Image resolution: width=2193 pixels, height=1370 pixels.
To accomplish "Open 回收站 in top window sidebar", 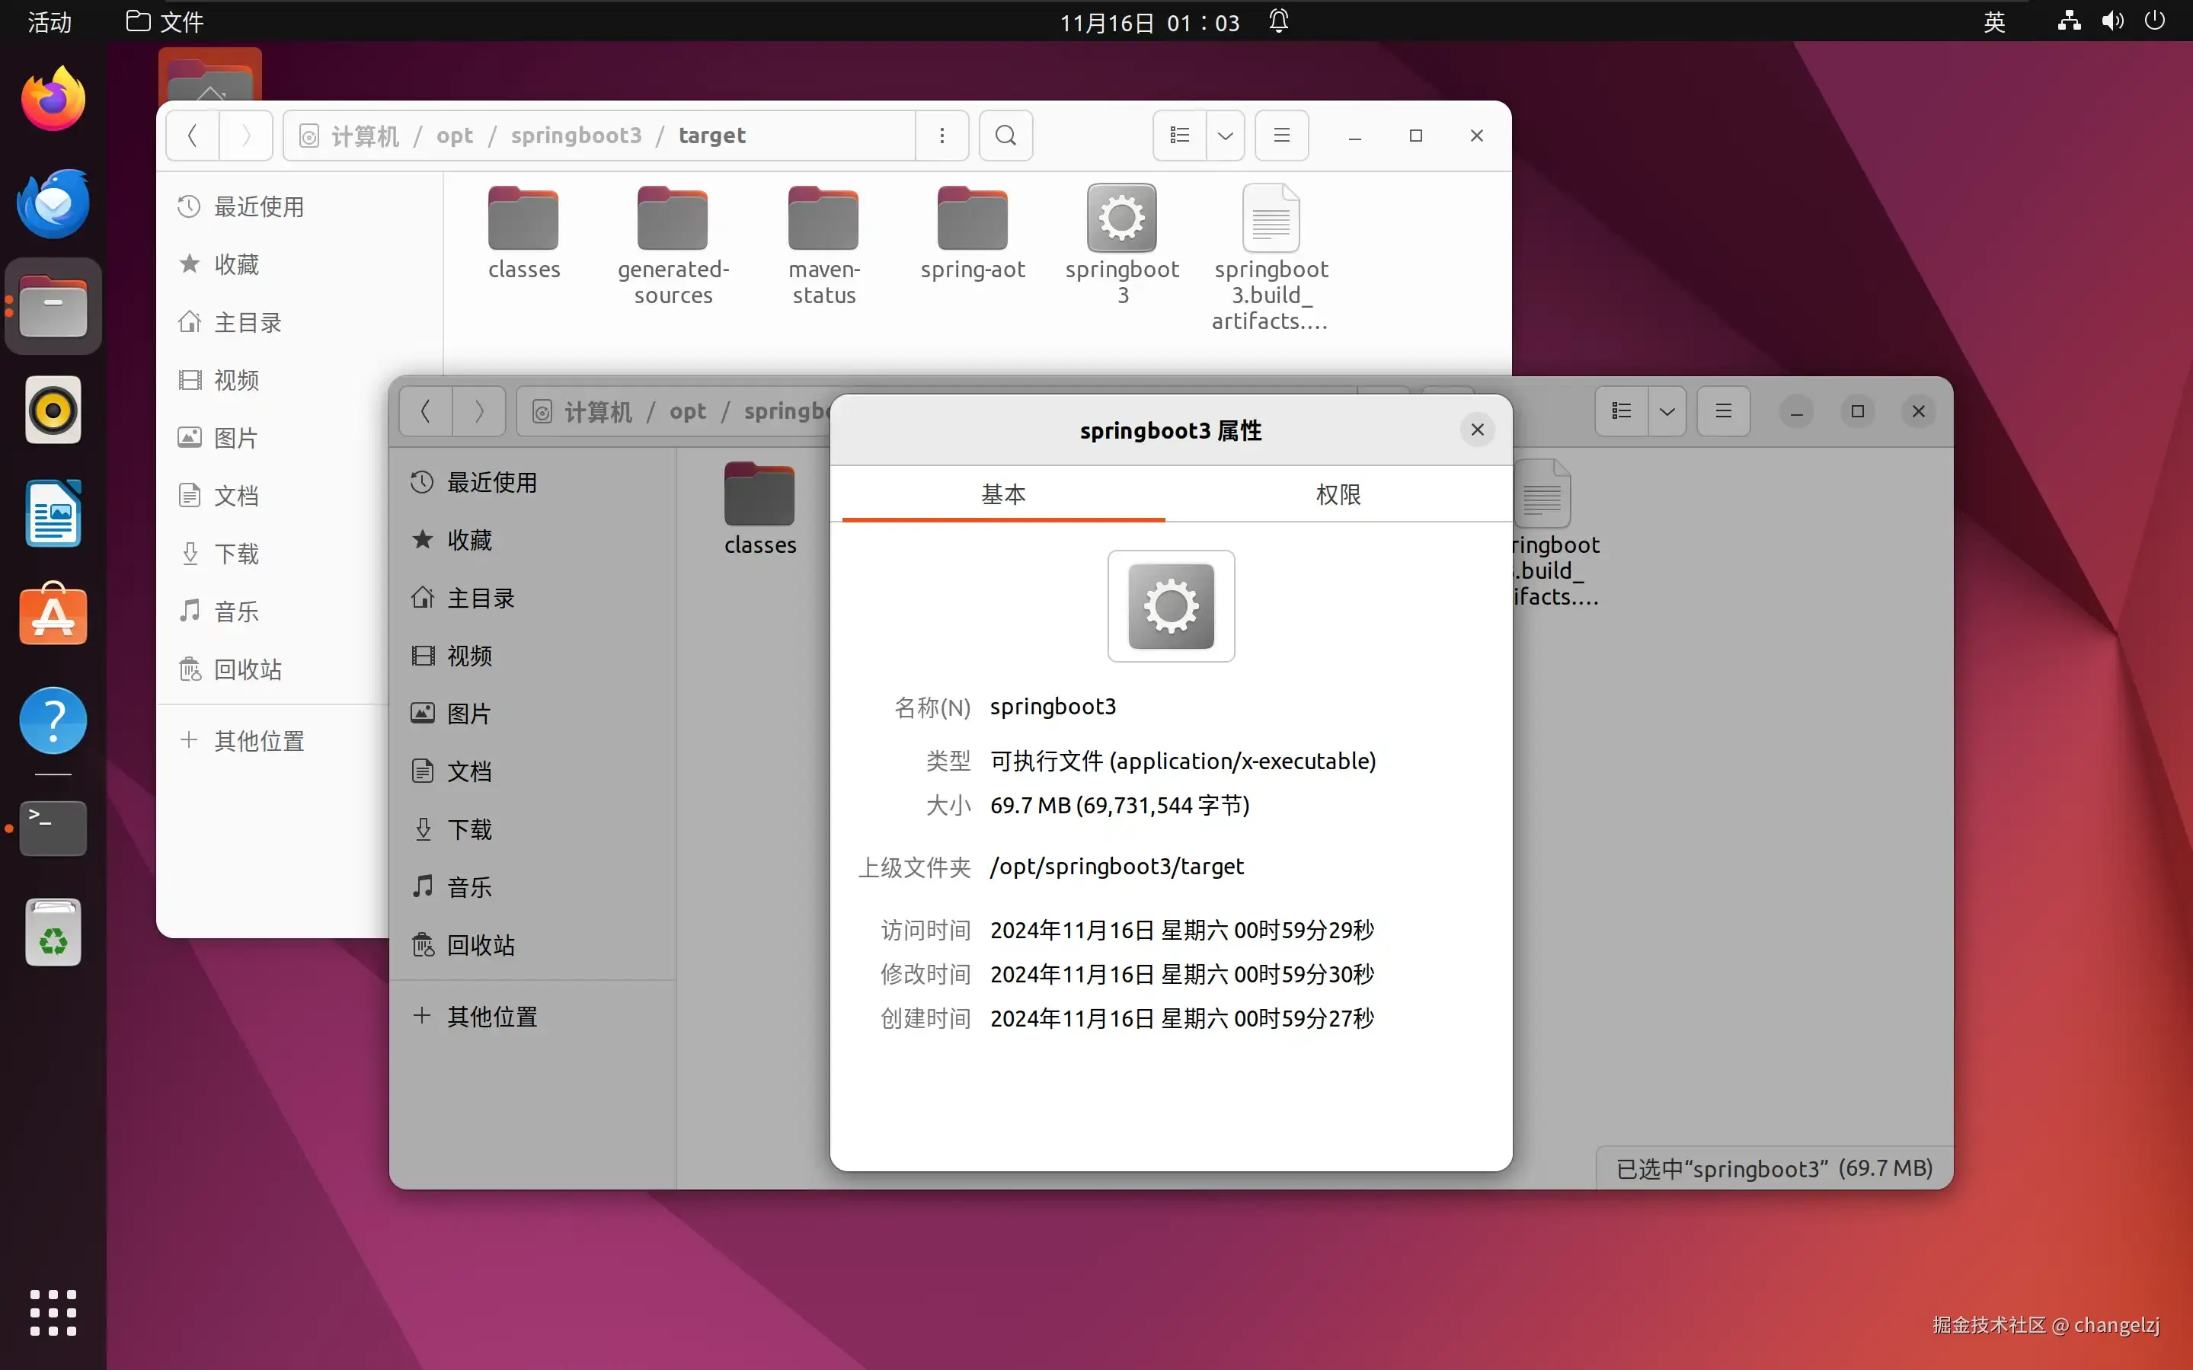I will (247, 669).
